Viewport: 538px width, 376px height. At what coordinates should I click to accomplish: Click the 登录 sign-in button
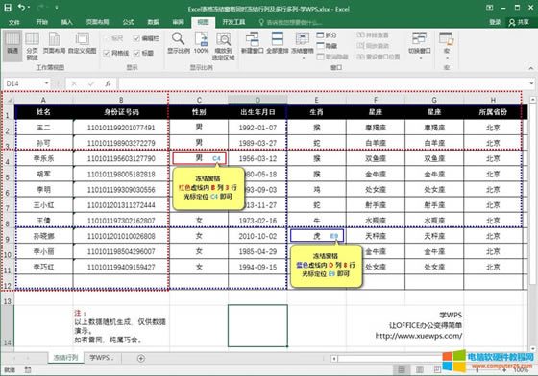click(495, 22)
